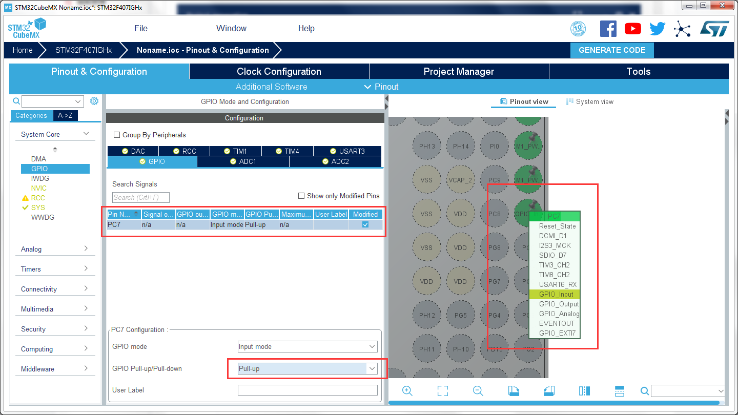Screen dimensions: 738x415
Task: Click the PH10 pin on the chip
Action: point(460,349)
